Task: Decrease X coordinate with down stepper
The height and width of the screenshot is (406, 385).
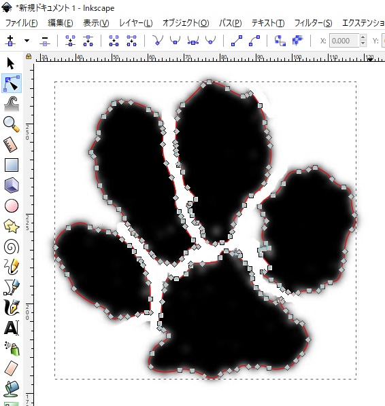Action: (x=363, y=44)
